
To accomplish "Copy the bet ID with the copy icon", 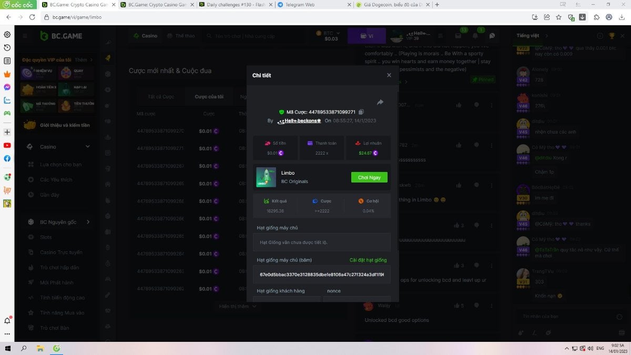I will (x=361, y=112).
